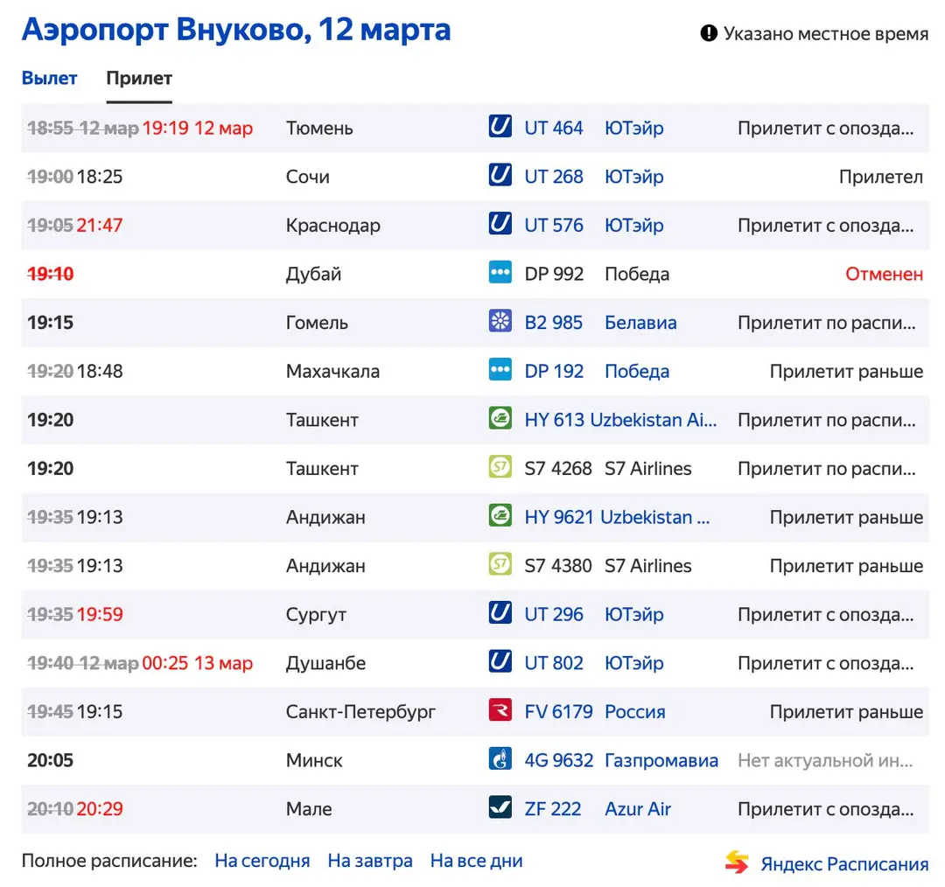The height and width of the screenshot is (887, 945).
Task: Open flight DP 192 link
Action: tap(554, 371)
